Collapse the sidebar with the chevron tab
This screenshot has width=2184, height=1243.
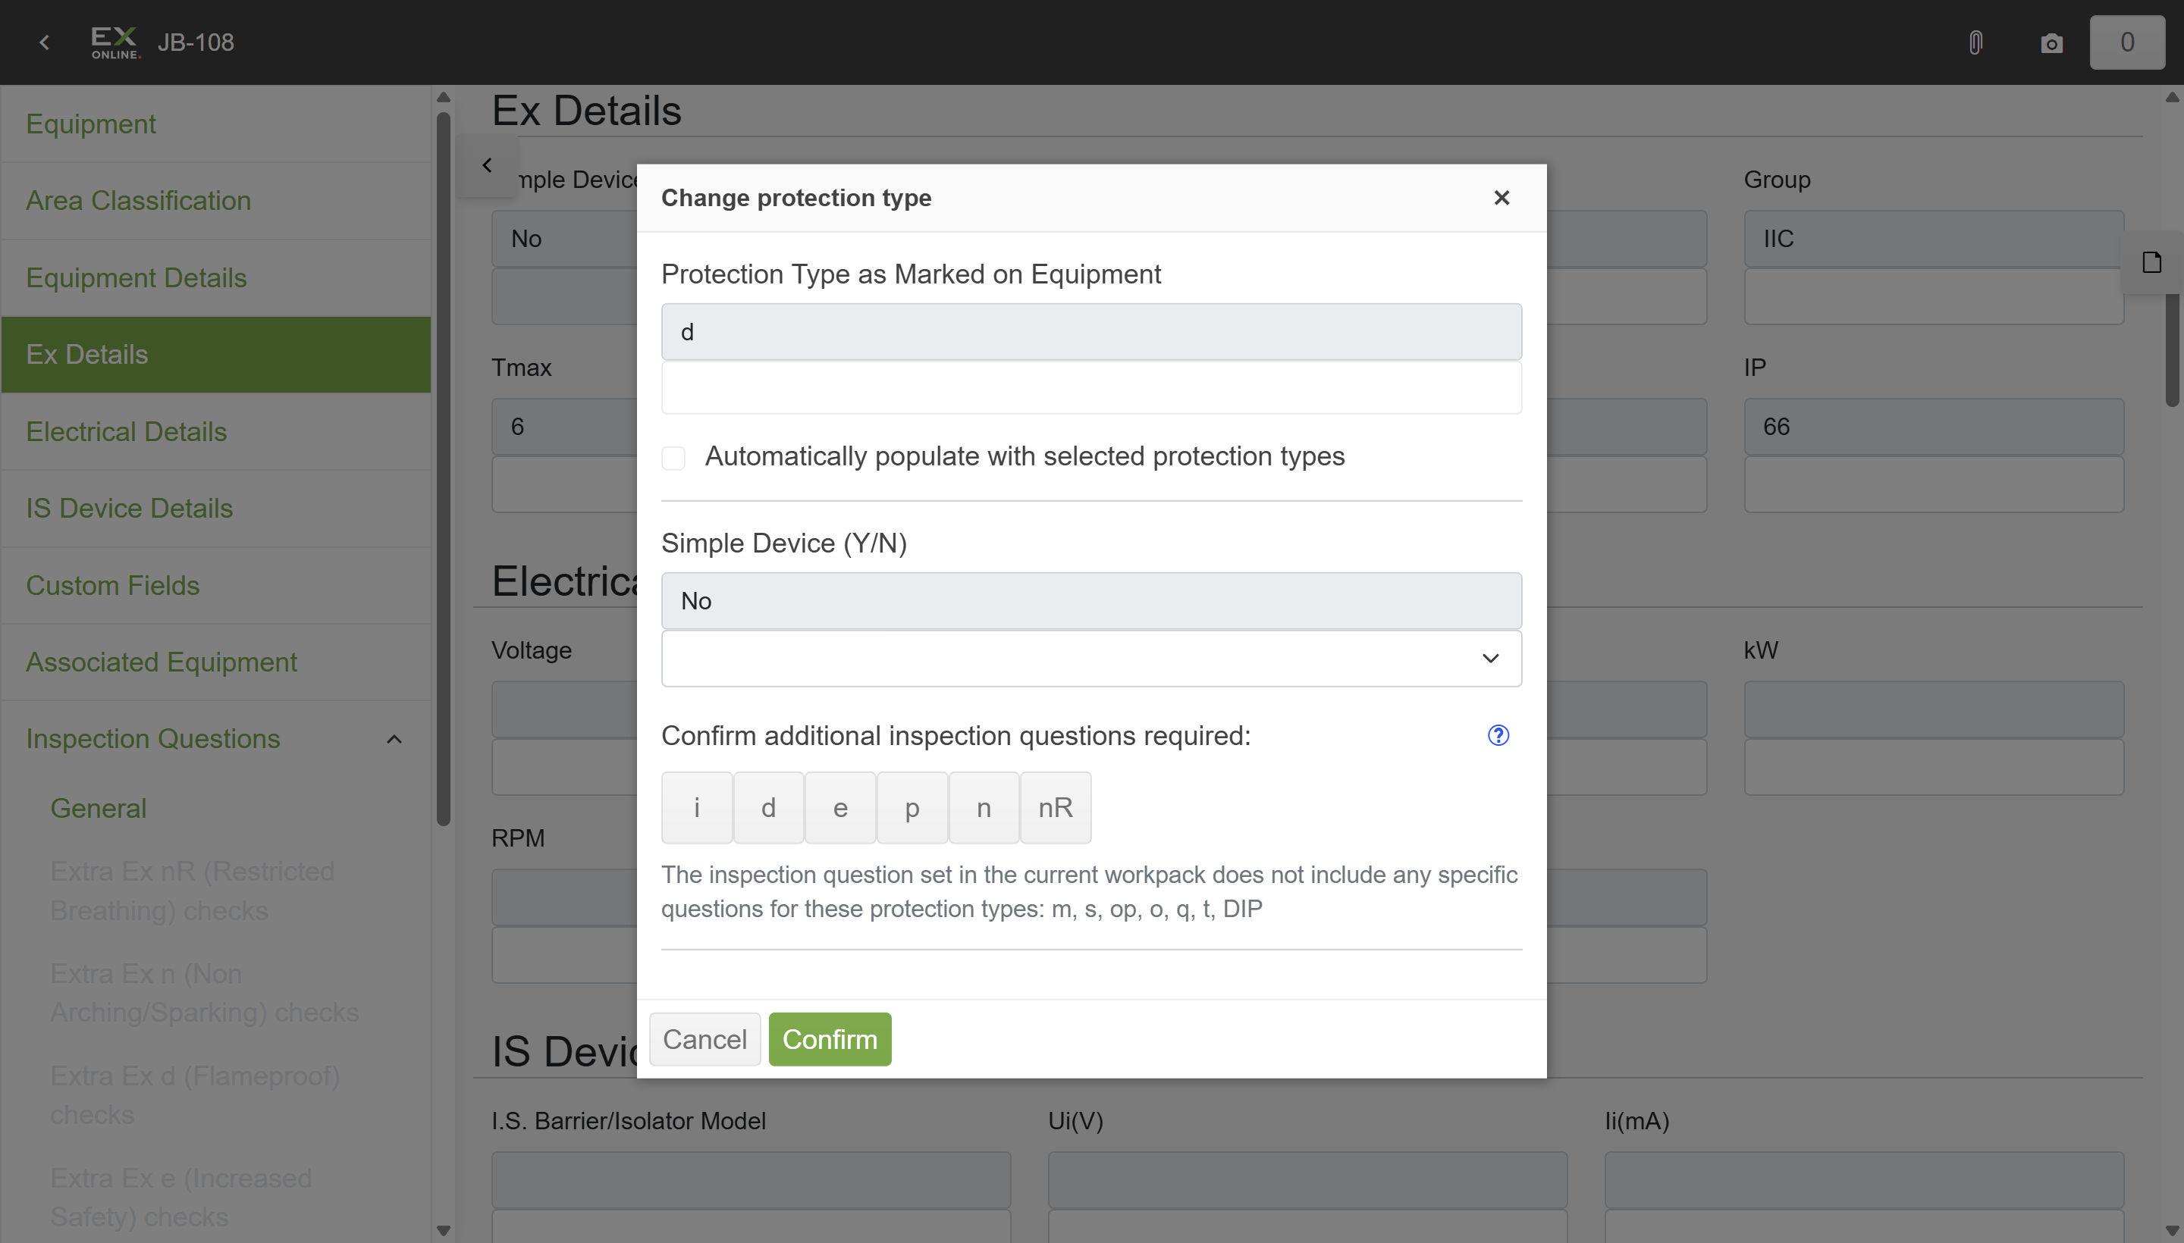tap(487, 164)
